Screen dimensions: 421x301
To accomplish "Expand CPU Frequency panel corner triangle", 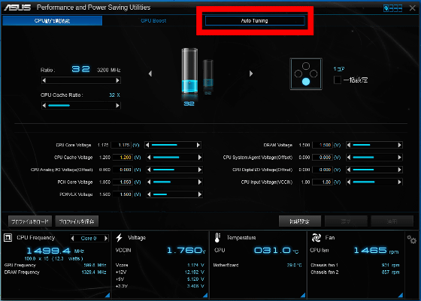I will 108,295.
